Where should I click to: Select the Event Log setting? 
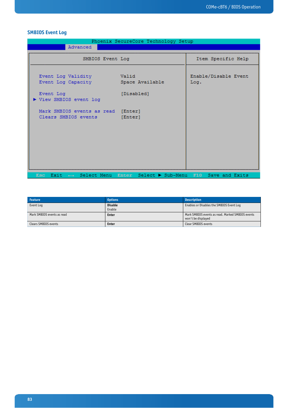(x=52, y=94)
